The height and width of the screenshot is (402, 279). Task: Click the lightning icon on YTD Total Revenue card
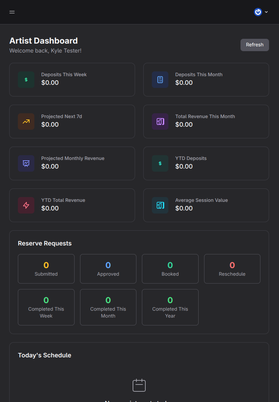(26, 205)
